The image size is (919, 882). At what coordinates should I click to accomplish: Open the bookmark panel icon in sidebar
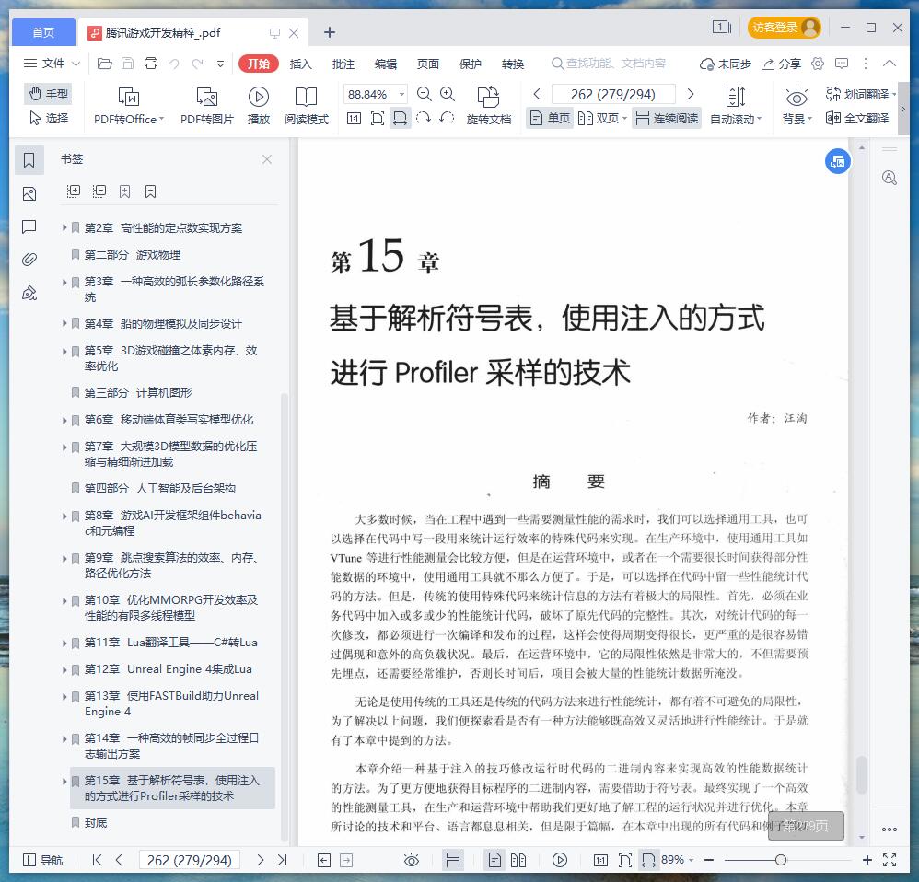click(29, 160)
